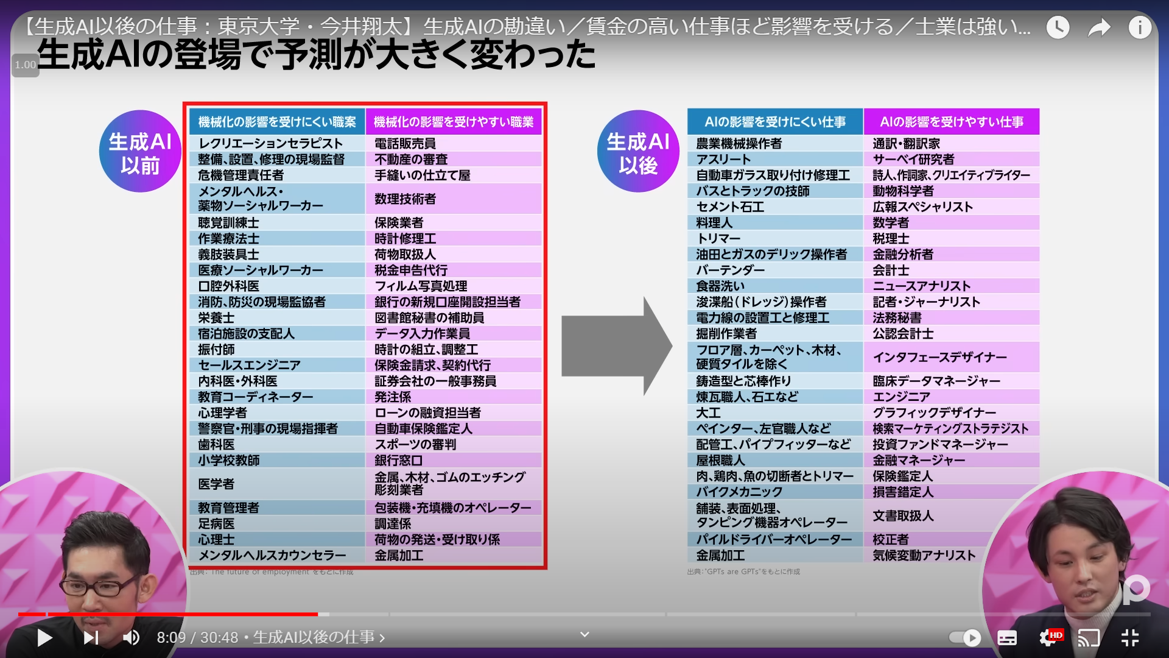Image resolution: width=1169 pixels, height=658 pixels.
Task: Click '数理技術者' entry
Action: (x=405, y=199)
